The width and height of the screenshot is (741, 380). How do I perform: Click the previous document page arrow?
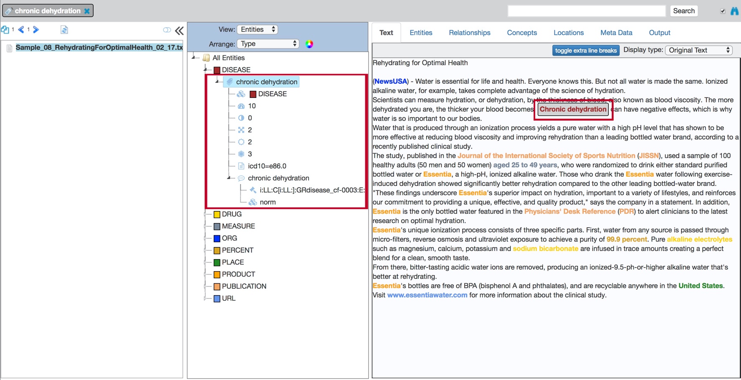[20, 30]
